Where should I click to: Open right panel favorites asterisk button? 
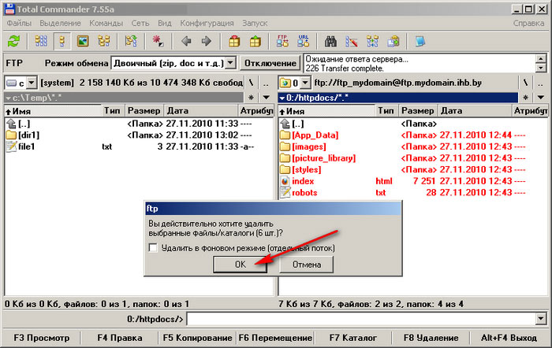pos(525,98)
